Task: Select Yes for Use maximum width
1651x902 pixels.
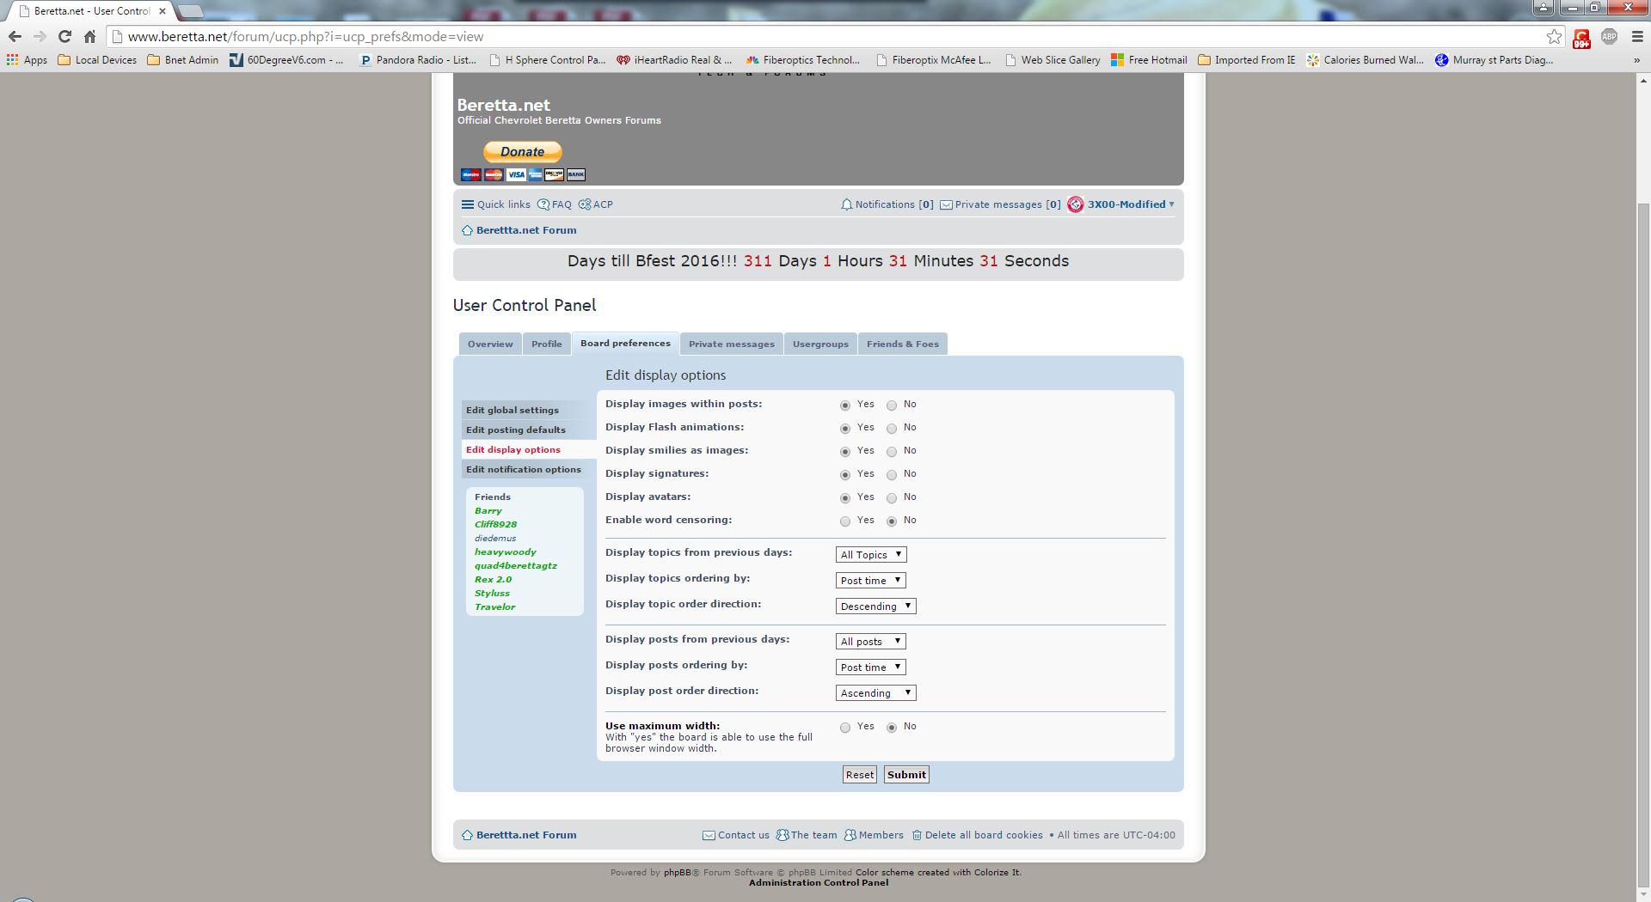Action: (845, 727)
